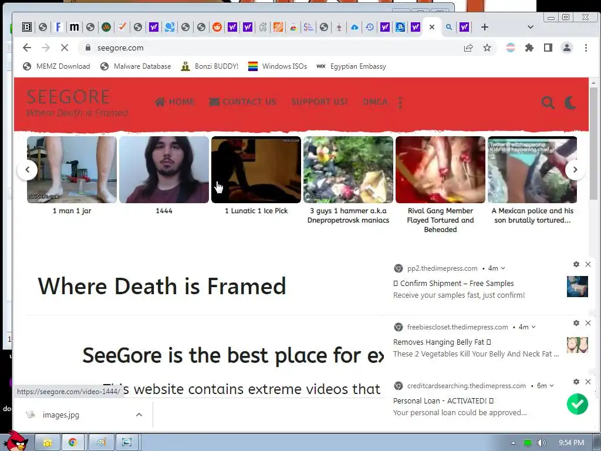The height and width of the screenshot is (451, 601).
Task: Go to HOME in site navigation
Action: [175, 102]
